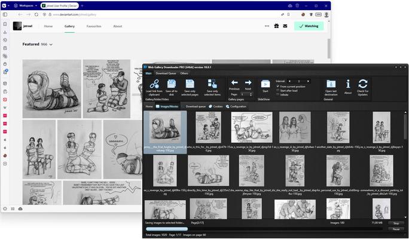This screenshot has height=239, width=409.
Task: Click the DeviantArt Gallery link
Action: (69, 26)
